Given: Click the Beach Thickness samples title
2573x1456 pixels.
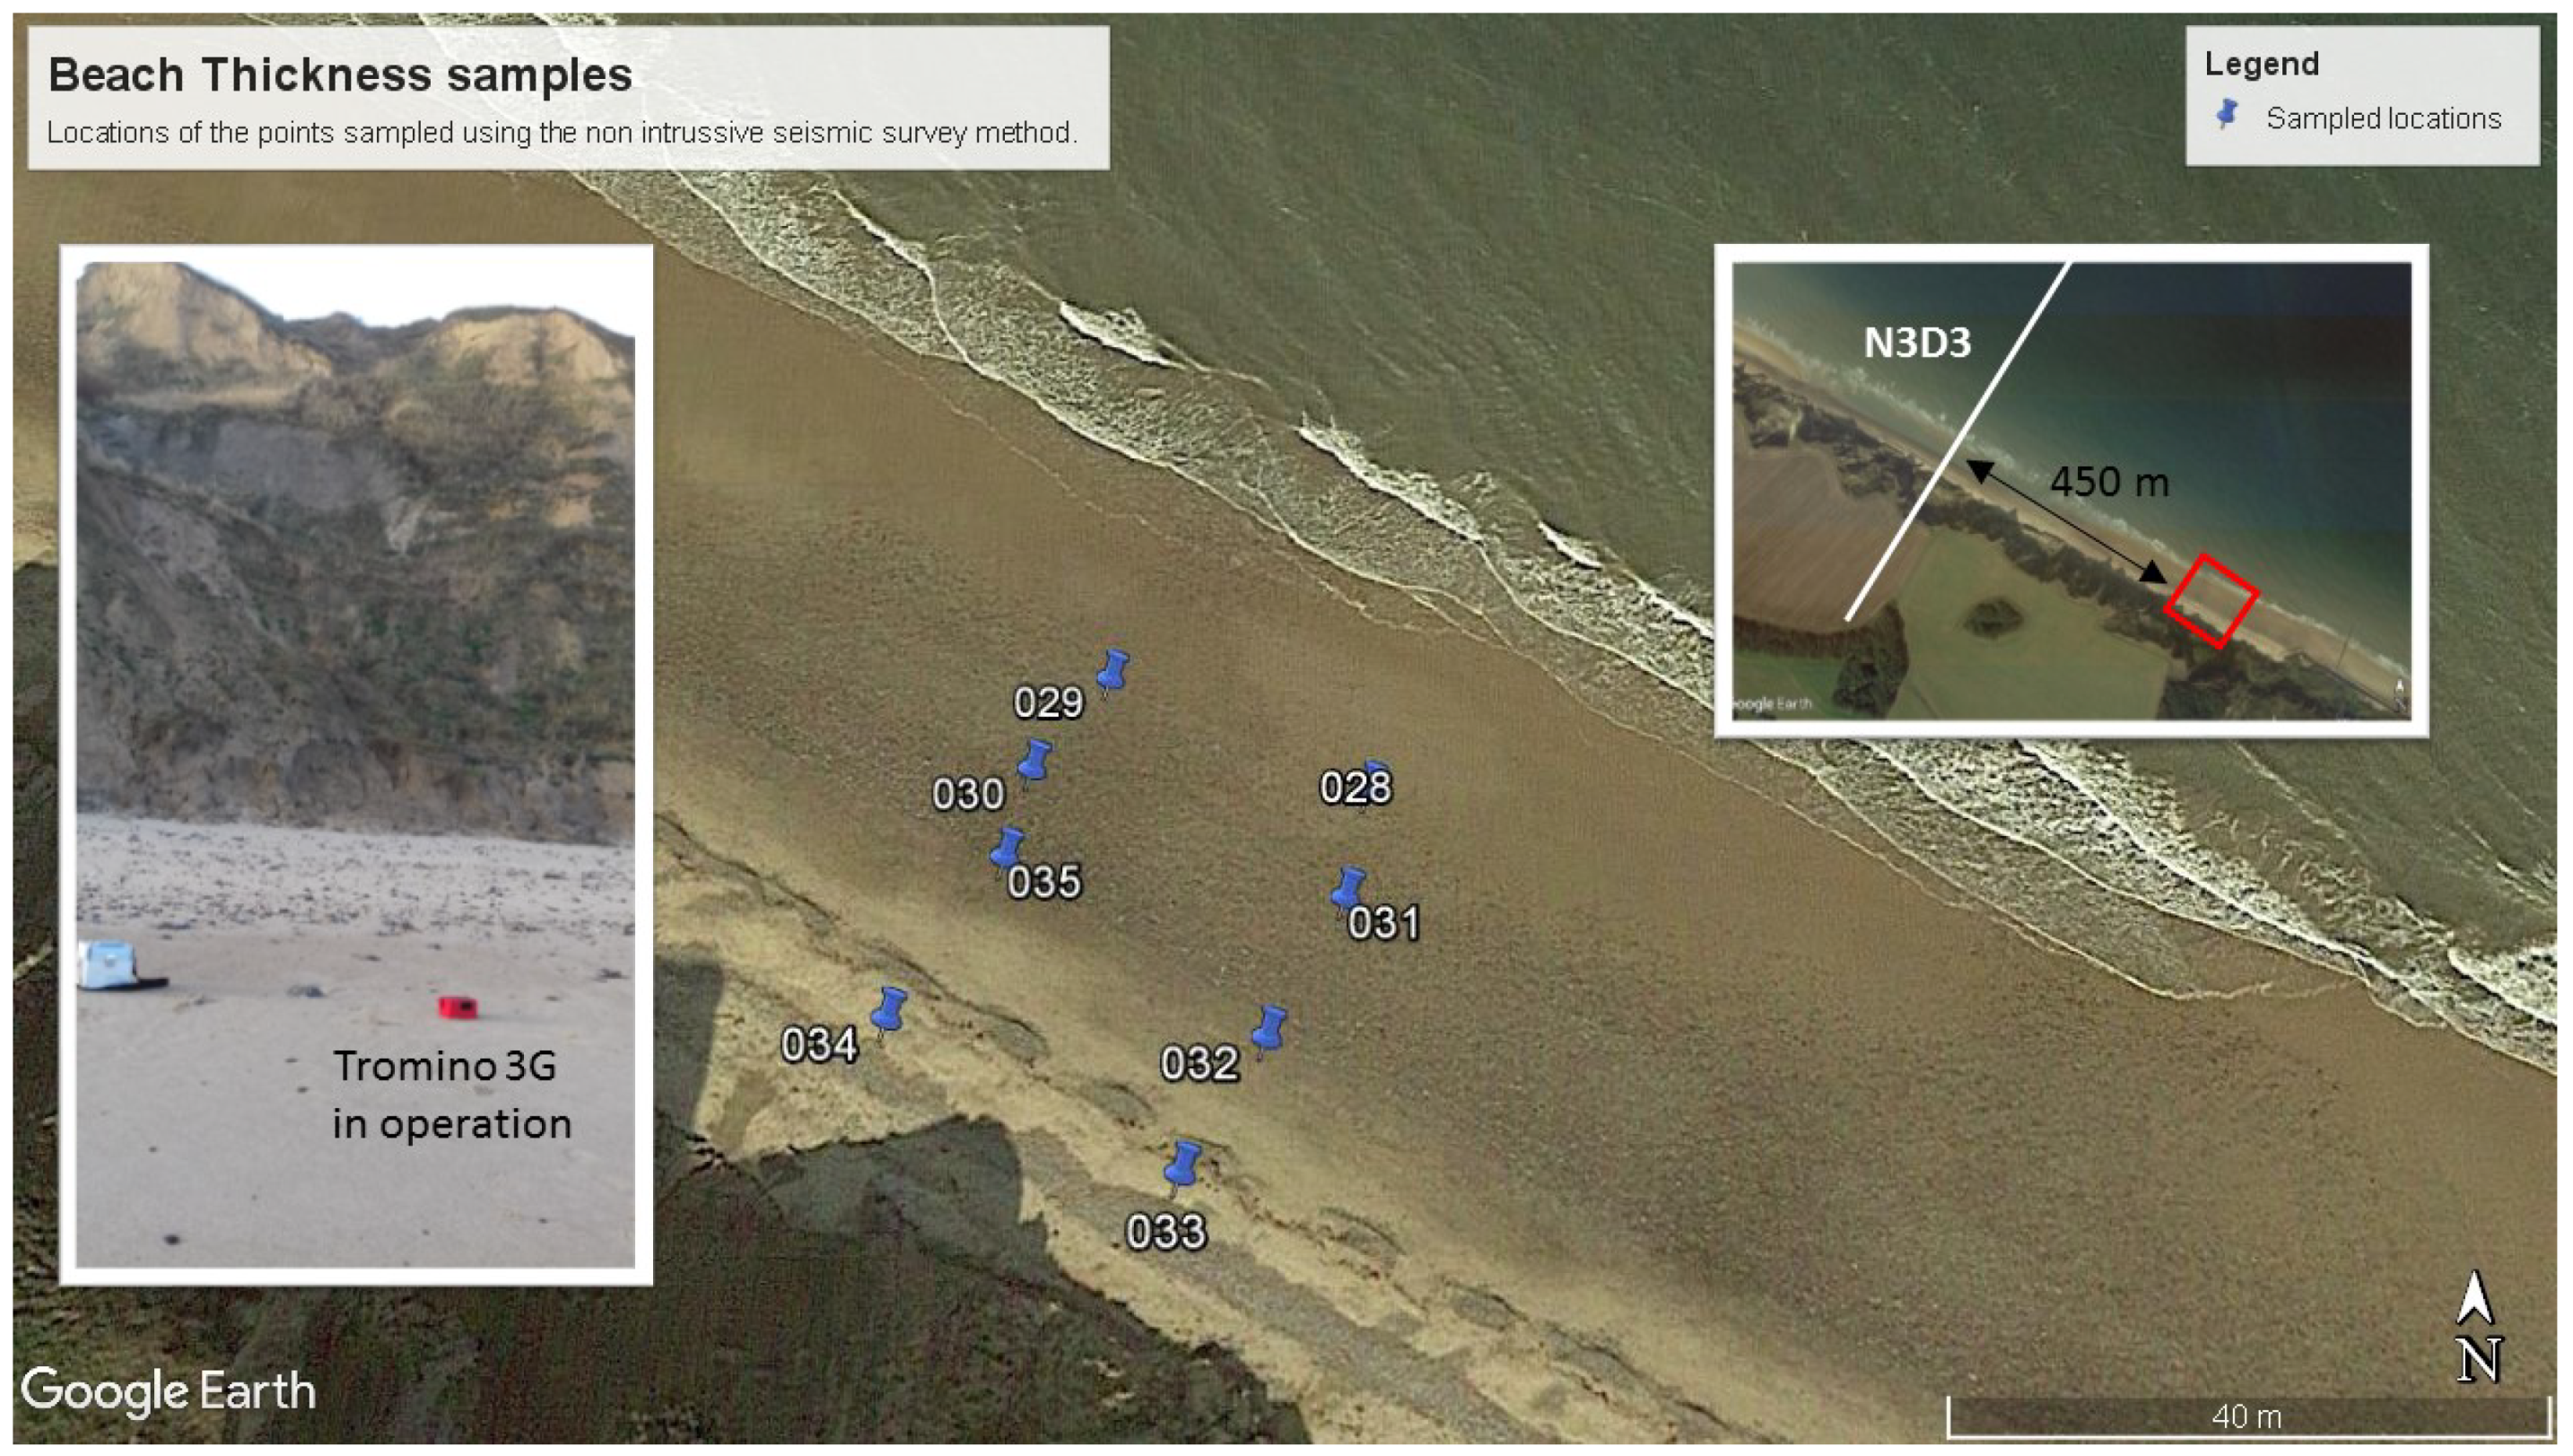Looking at the screenshot, I should (x=340, y=75).
